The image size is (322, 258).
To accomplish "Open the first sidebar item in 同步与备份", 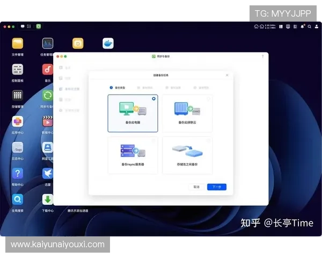I will pyautogui.click(x=65, y=68).
